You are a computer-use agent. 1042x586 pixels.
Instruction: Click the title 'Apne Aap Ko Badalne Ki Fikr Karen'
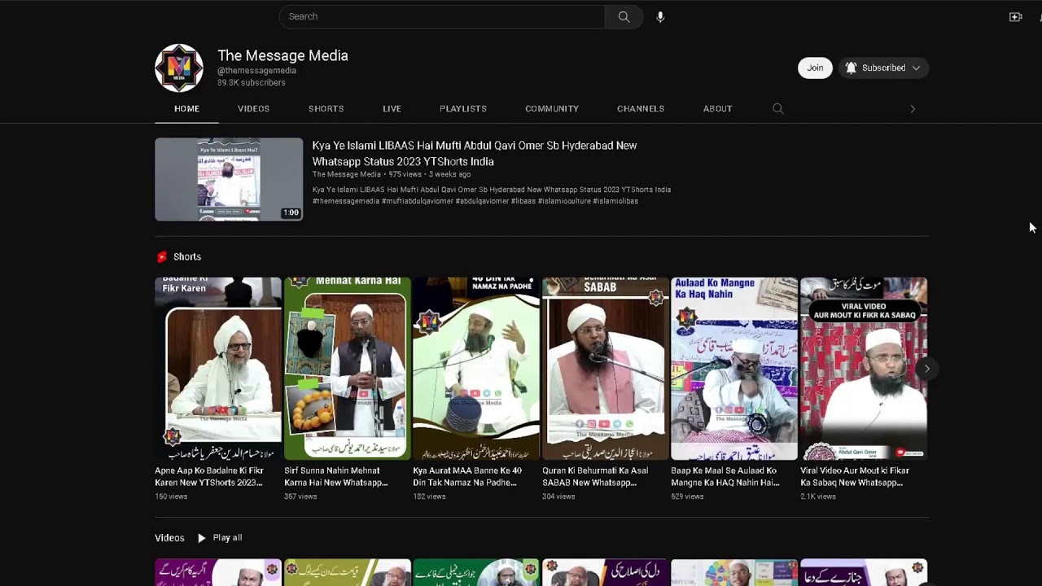click(x=209, y=477)
